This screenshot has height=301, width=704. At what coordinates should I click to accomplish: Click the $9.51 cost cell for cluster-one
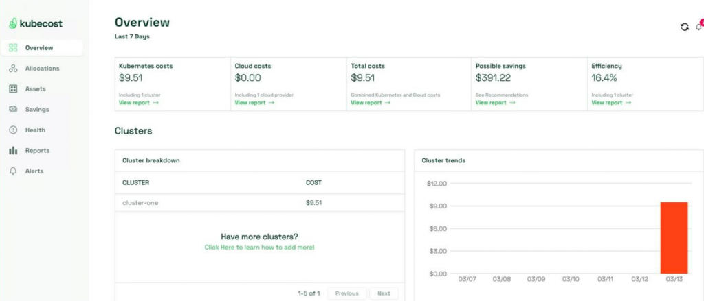313,203
